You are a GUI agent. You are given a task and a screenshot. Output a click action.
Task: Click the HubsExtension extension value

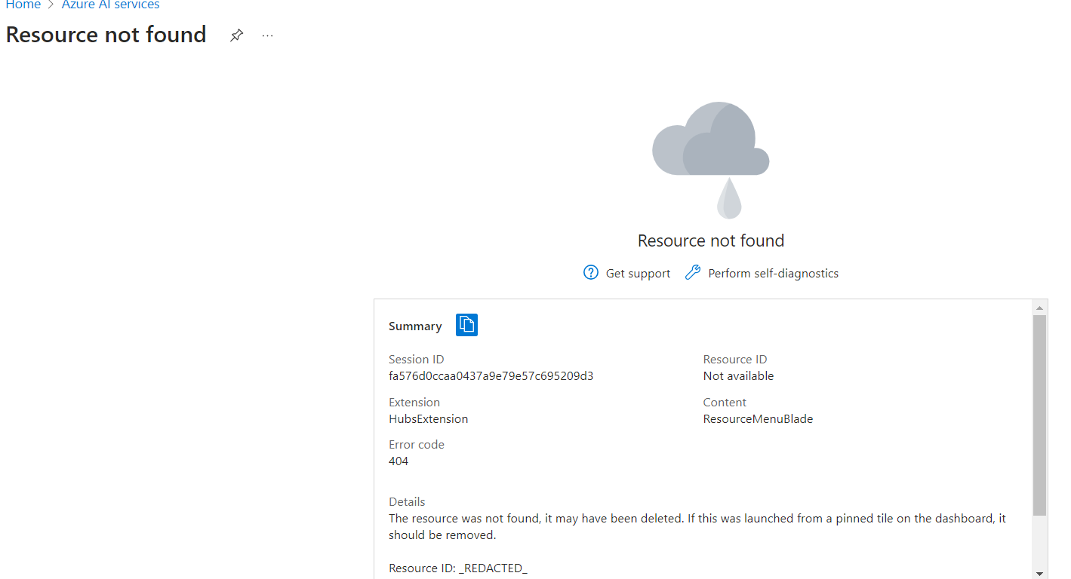pos(428,418)
